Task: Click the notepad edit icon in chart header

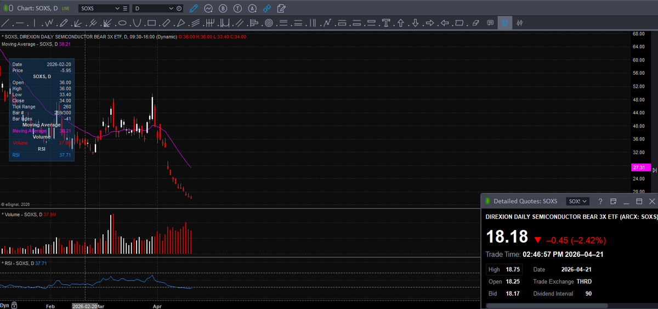Action: (x=281, y=9)
